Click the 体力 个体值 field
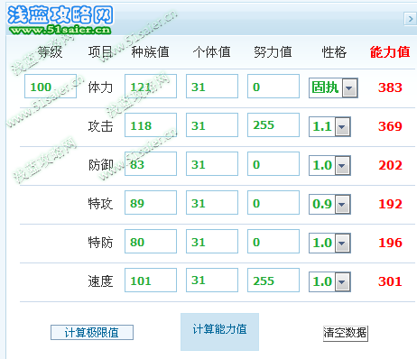 [x=212, y=87]
